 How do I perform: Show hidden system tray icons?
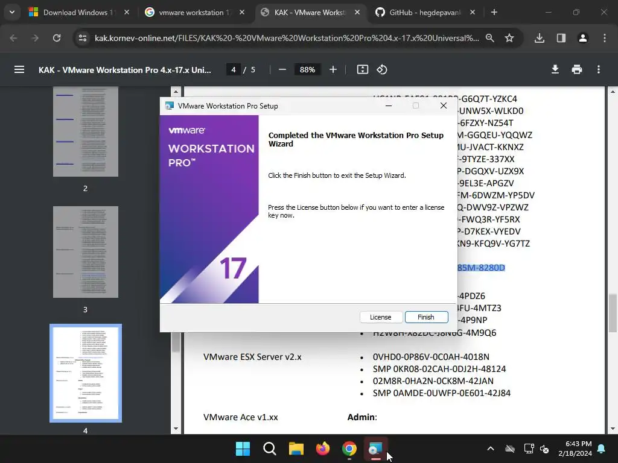(x=491, y=449)
